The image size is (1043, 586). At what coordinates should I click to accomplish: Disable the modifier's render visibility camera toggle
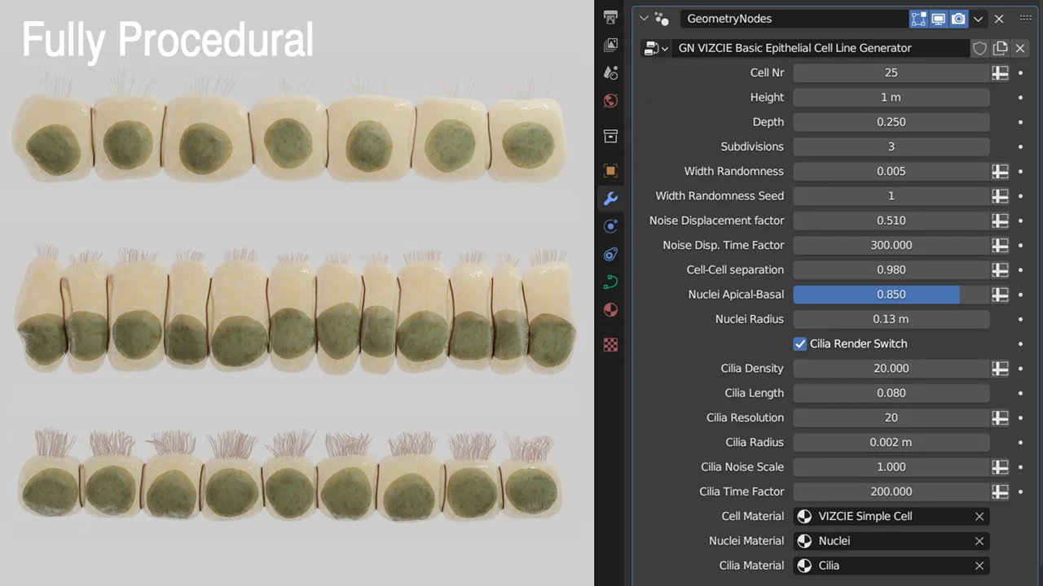point(958,19)
